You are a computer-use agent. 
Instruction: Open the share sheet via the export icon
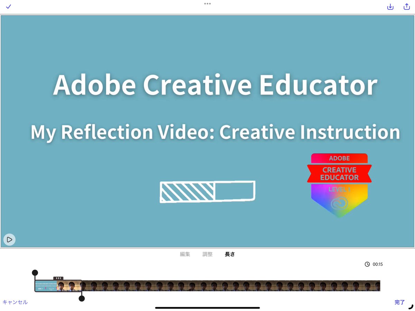(407, 6)
